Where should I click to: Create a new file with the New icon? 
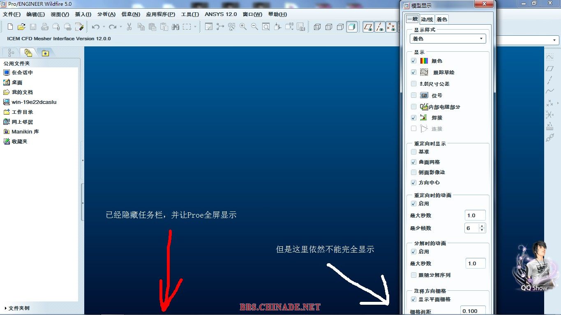10,27
